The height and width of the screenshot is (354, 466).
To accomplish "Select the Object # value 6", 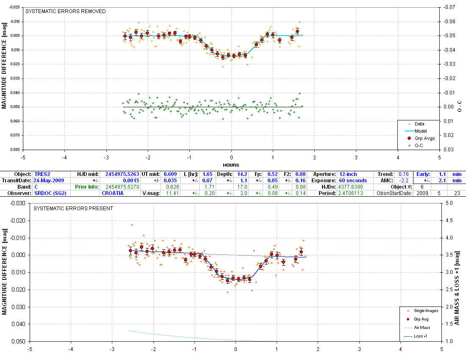I will 422,187.
